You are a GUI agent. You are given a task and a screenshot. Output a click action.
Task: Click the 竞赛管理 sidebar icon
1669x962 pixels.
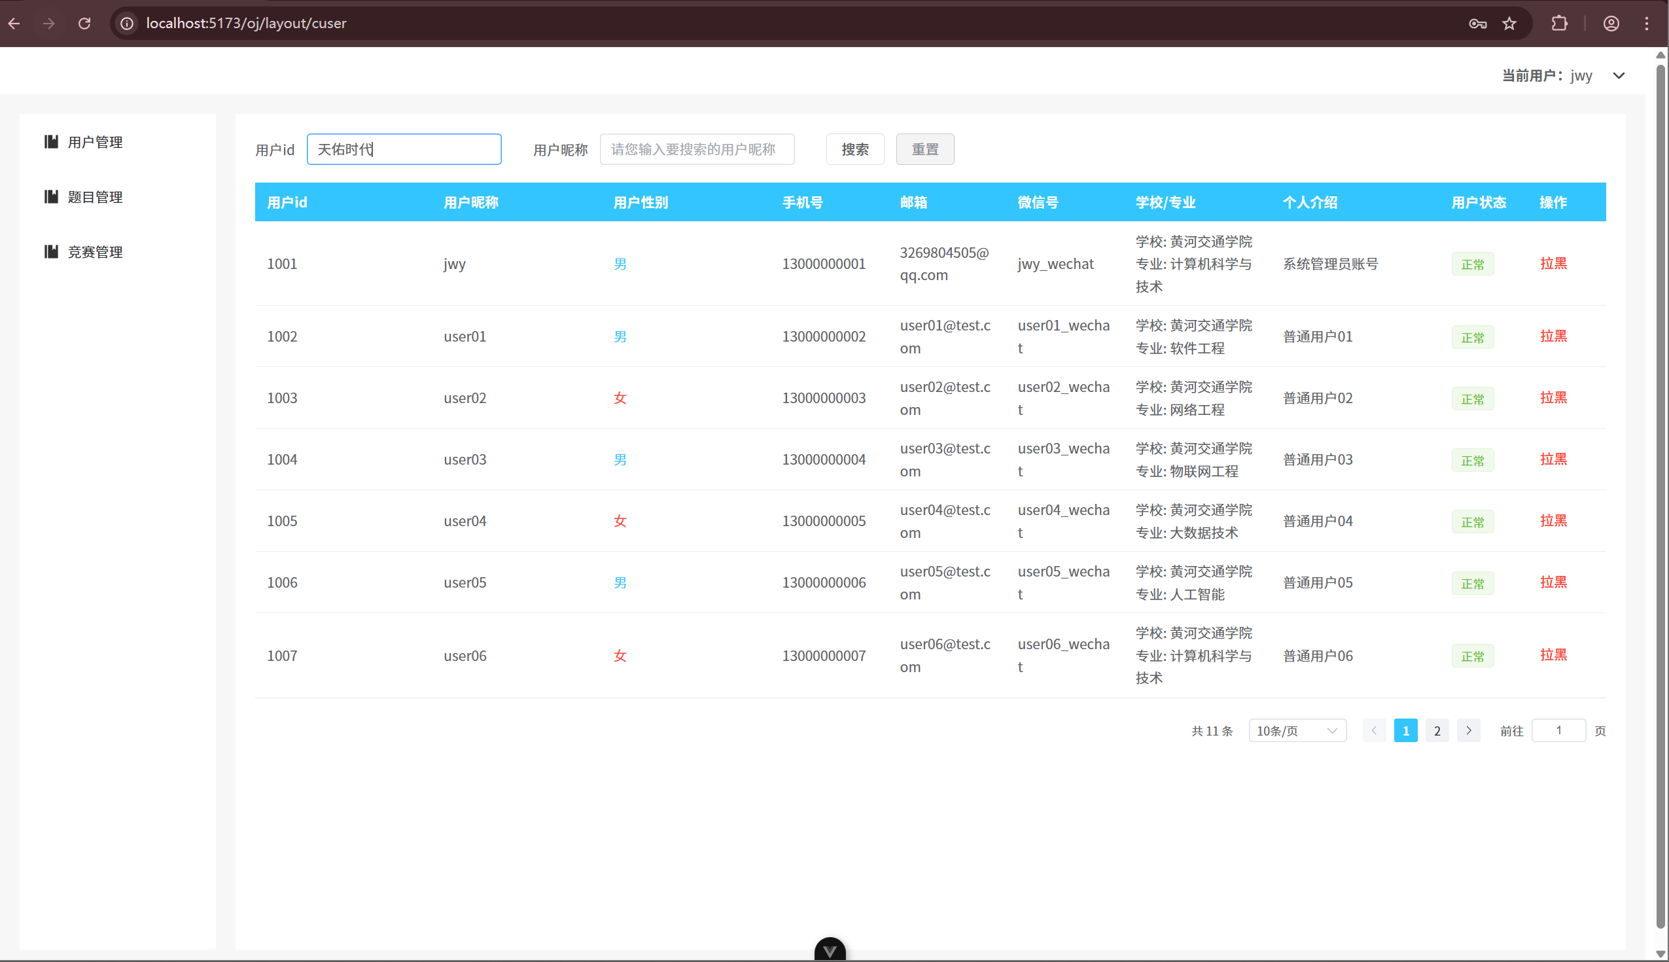click(x=51, y=252)
